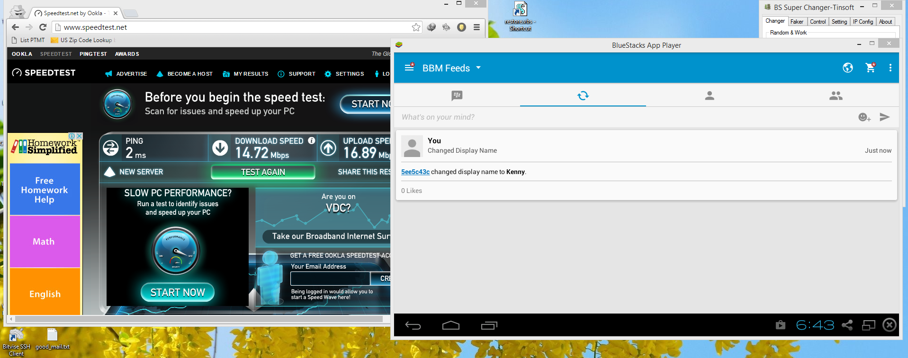The image size is (908, 358).
Task: Open the ADVERTISE menu item
Action: tap(126, 74)
